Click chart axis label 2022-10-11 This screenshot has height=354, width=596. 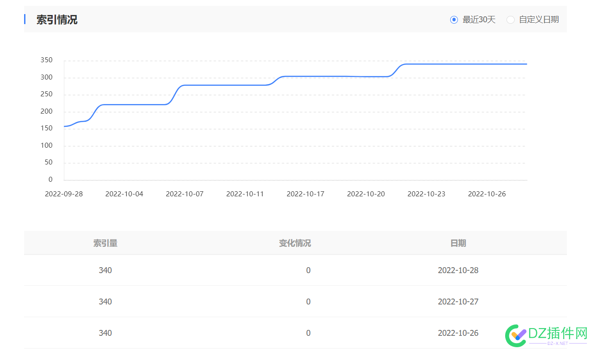[x=245, y=194]
